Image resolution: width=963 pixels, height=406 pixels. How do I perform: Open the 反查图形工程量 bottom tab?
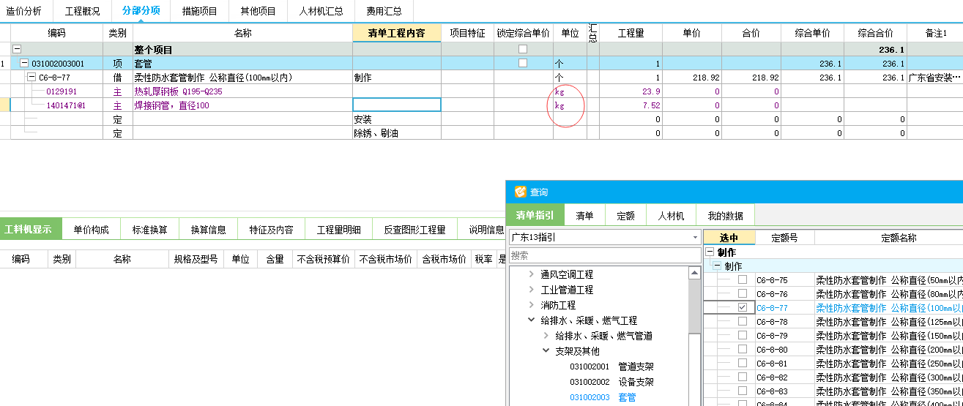click(x=414, y=230)
